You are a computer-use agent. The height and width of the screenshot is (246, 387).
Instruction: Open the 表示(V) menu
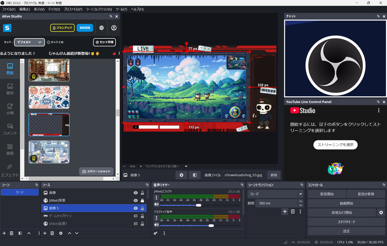click(x=39, y=9)
